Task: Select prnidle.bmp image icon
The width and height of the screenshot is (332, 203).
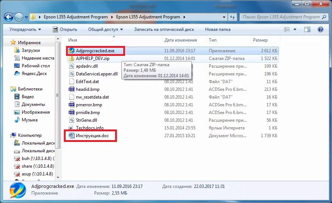Action: pos(72,113)
